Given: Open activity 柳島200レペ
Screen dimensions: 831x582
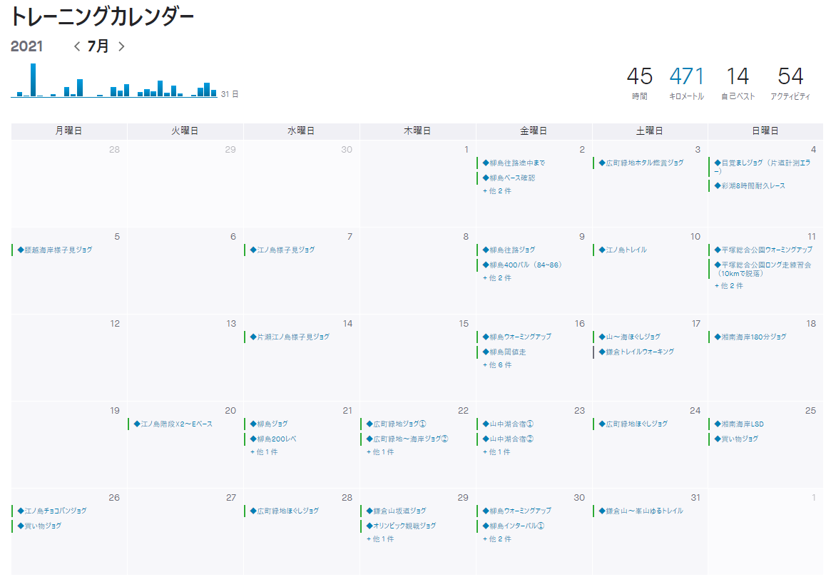Looking at the screenshot, I should (273, 439).
